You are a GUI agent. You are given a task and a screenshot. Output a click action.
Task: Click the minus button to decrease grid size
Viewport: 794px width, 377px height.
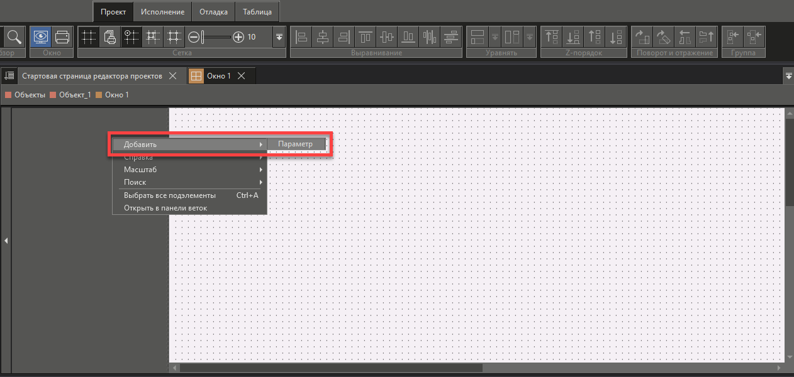click(194, 37)
